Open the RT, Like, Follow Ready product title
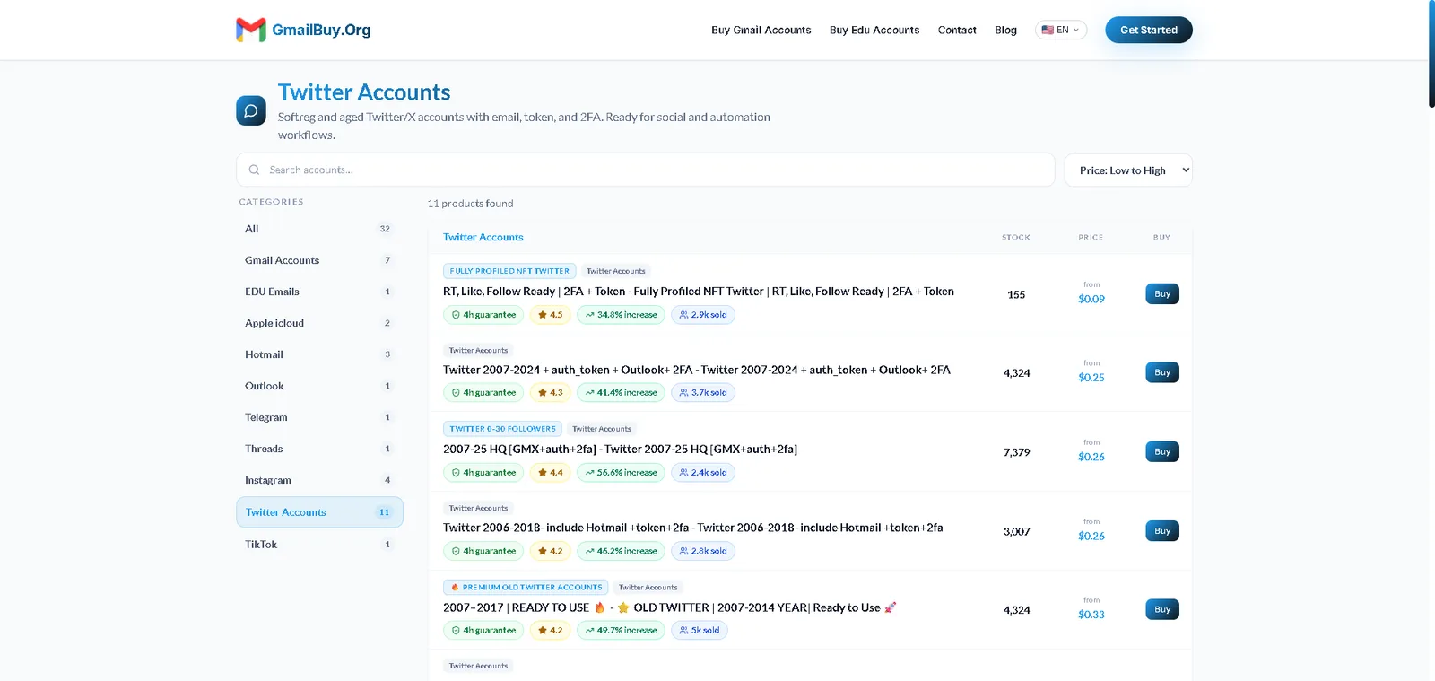1435x681 pixels. tap(699, 292)
